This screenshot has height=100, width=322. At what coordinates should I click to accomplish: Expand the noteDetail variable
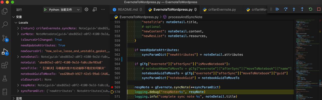coord(18,57)
